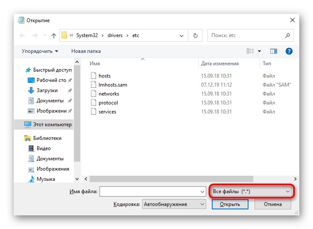The width and height of the screenshot is (313, 229).
Task: Open Музыка library
Action: click(46, 179)
